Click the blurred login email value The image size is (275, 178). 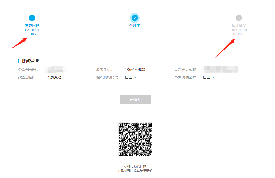coord(220,70)
